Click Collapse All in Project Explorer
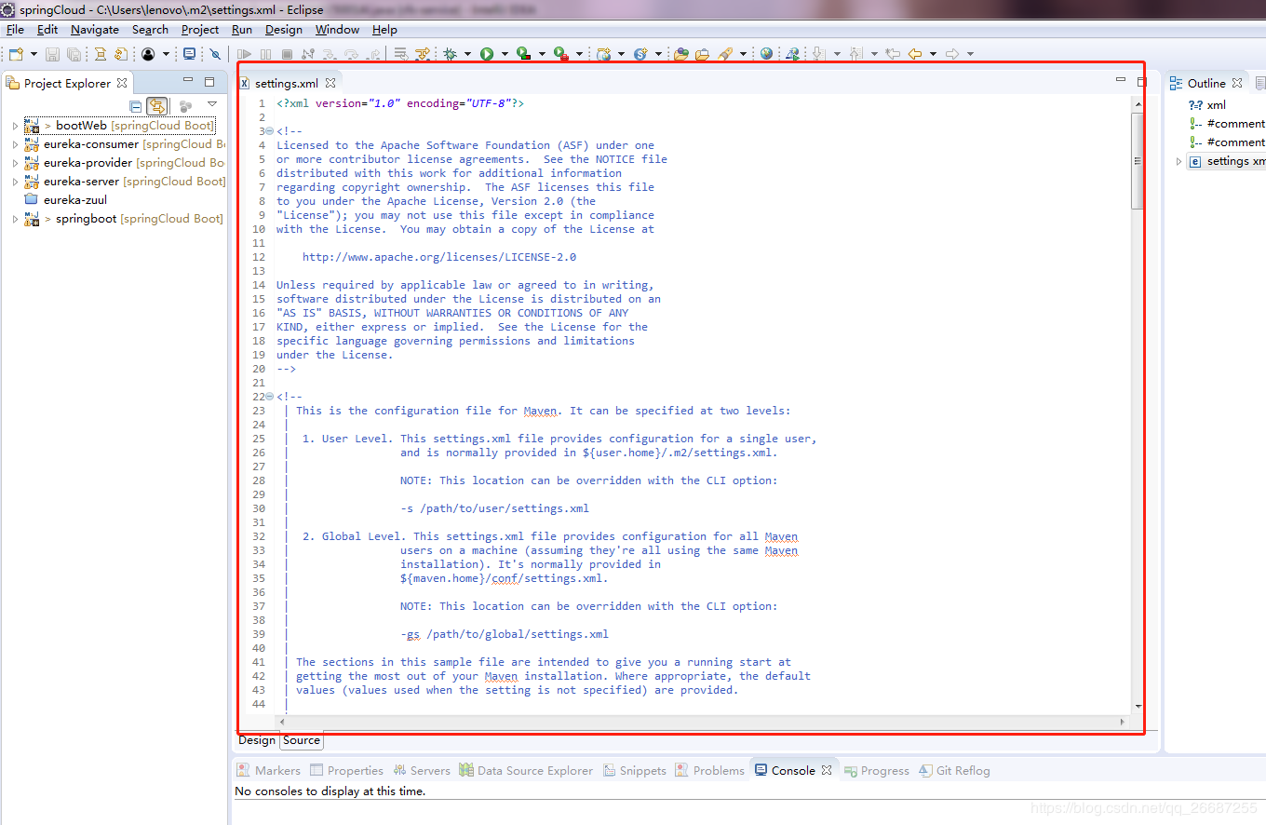 [x=136, y=106]
